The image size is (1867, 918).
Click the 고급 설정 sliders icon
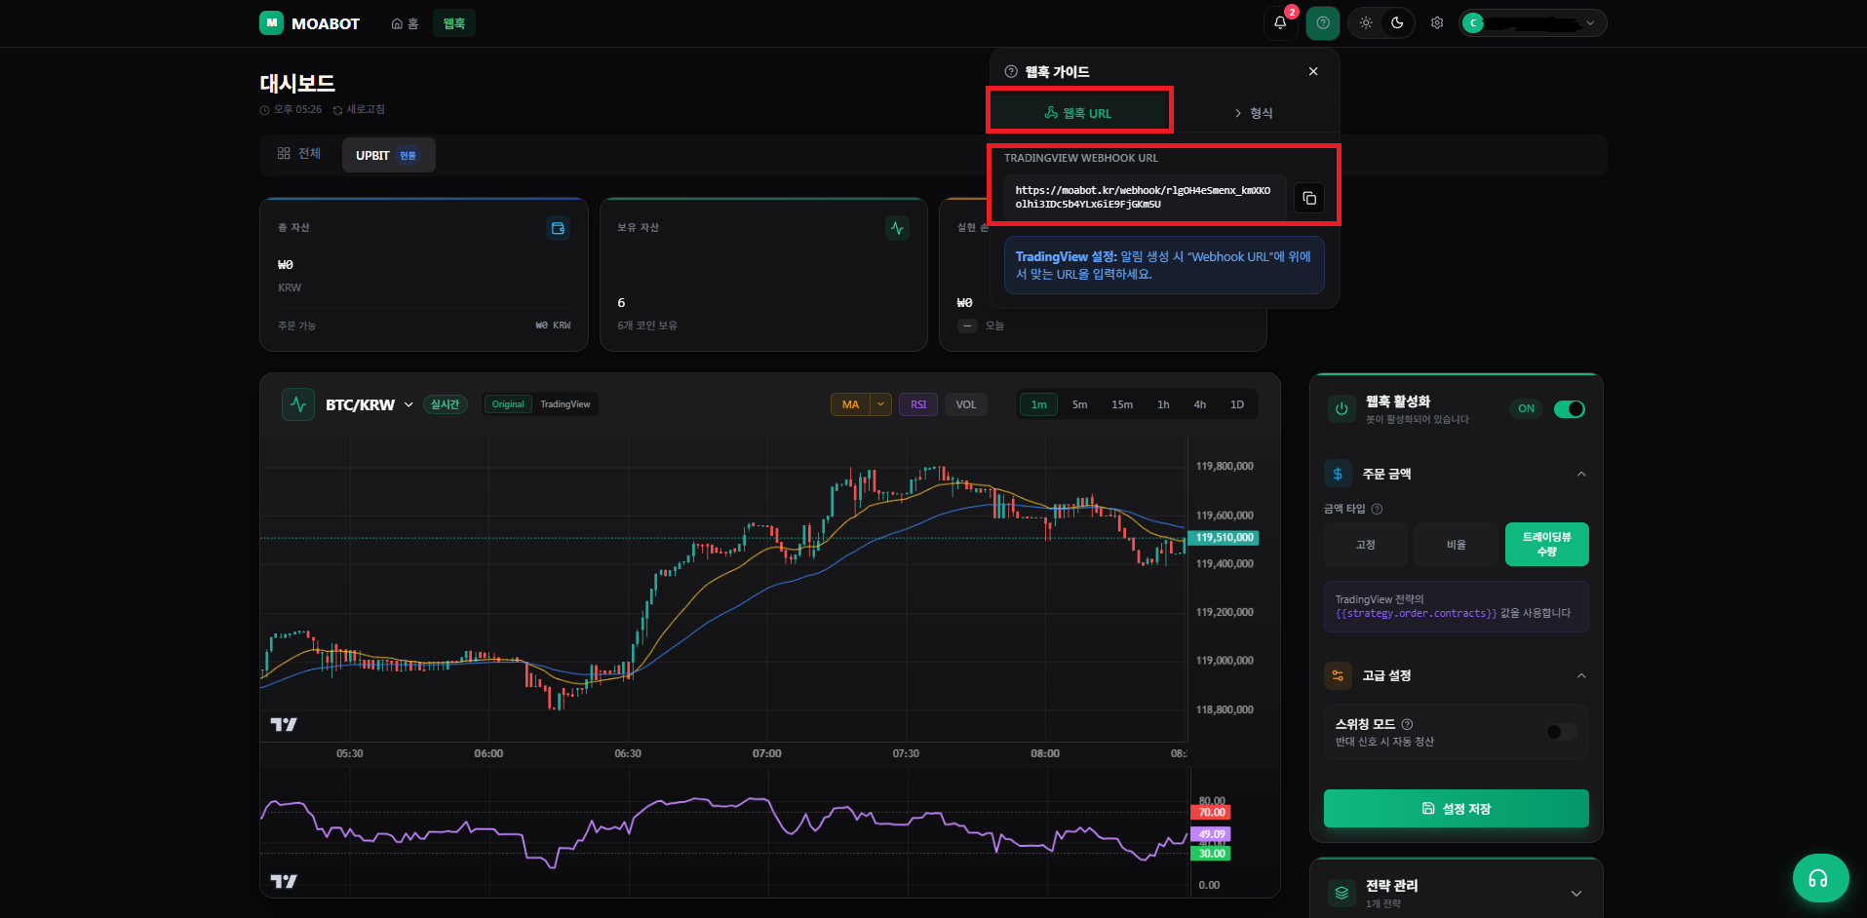click(1338, 675)
